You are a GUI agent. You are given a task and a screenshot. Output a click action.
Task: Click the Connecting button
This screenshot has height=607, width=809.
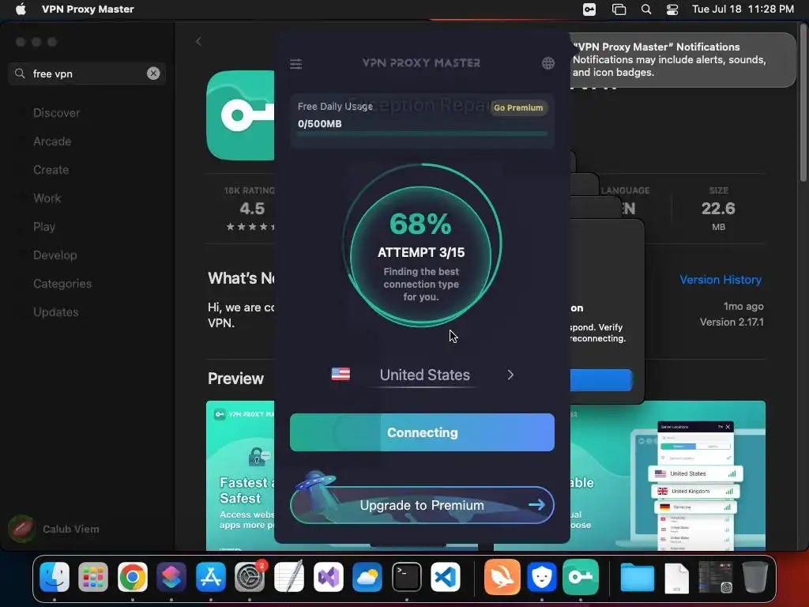[422, 432]
